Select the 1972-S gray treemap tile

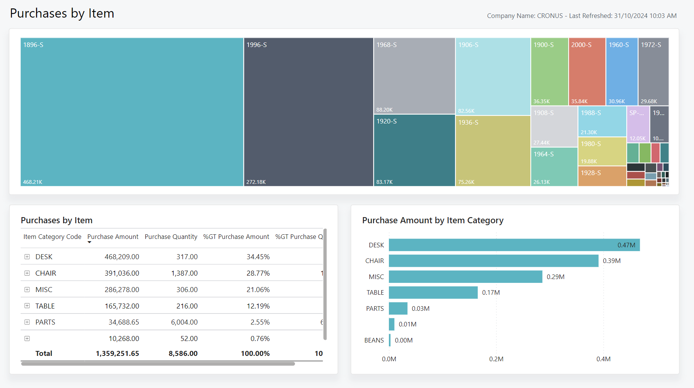(653, 71)
